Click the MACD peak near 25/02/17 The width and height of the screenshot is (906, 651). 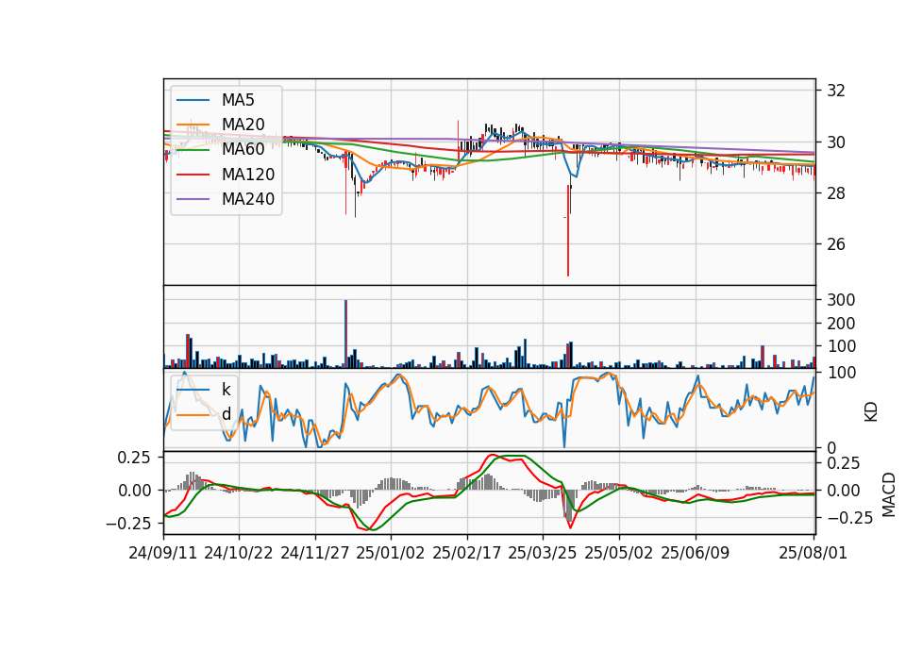coord(492,455)
